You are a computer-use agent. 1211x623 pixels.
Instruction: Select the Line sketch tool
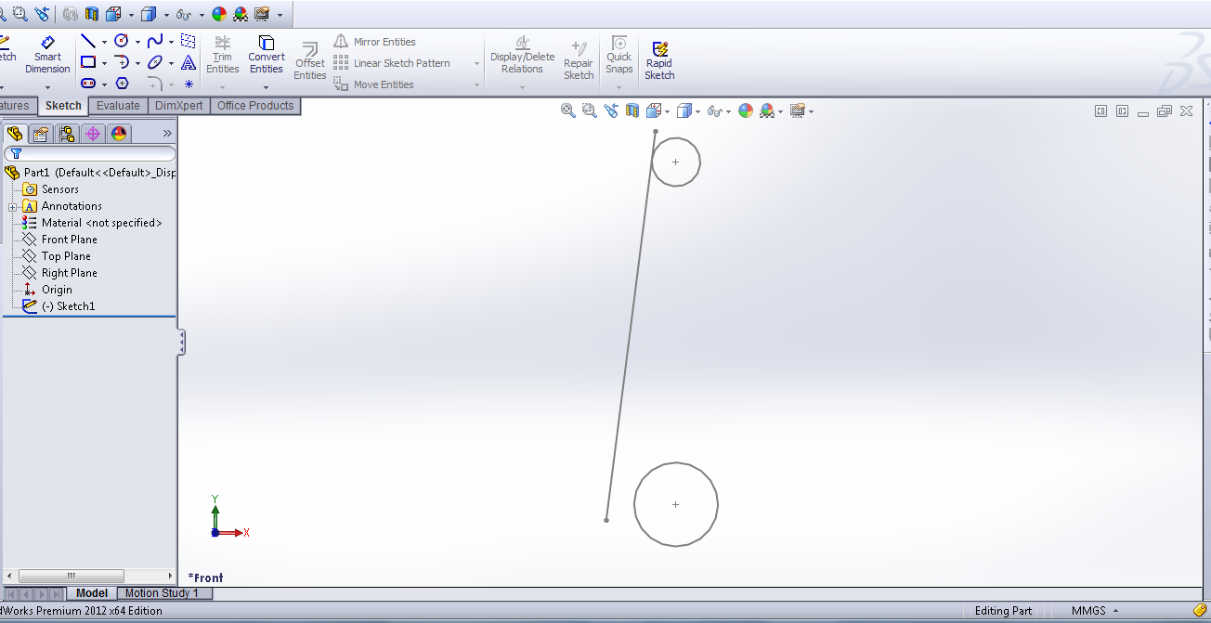[88, 41]
